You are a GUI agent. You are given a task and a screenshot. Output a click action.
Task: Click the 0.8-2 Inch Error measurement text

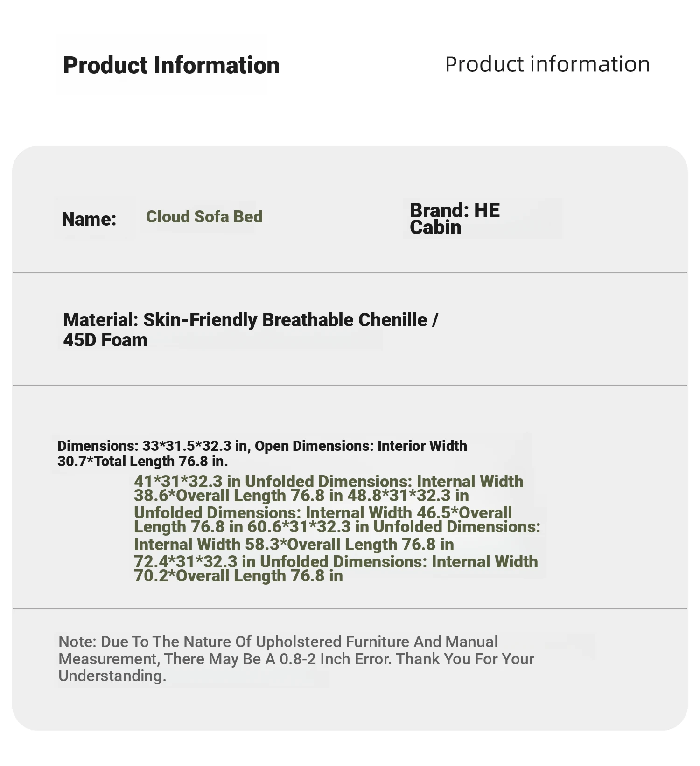[x=334, y=659]
